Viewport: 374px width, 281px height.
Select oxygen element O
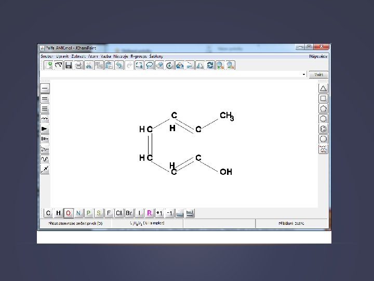point(68,213)
